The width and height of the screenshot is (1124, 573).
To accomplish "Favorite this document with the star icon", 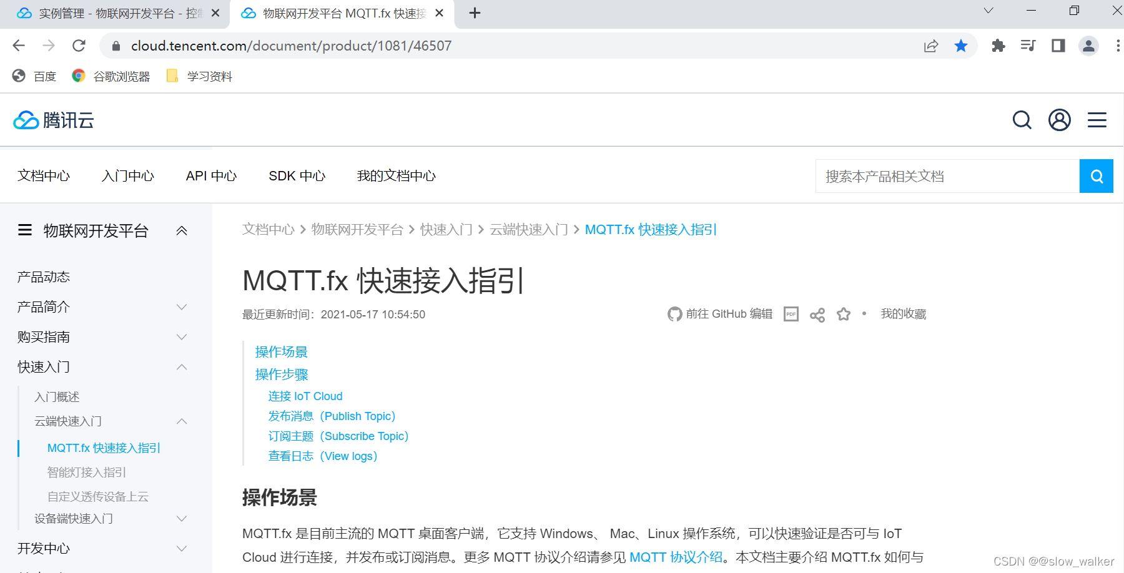I will coord(844,314).
